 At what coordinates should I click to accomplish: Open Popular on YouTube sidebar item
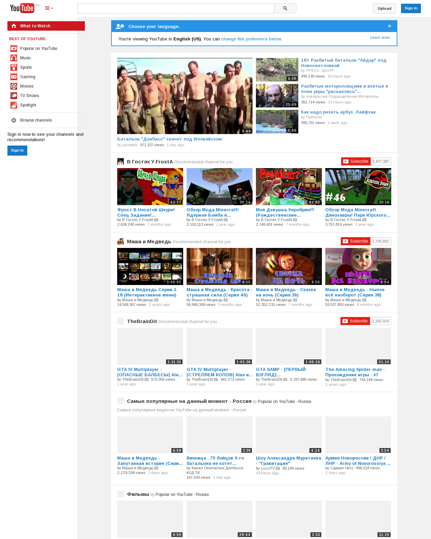pos(39,49)
